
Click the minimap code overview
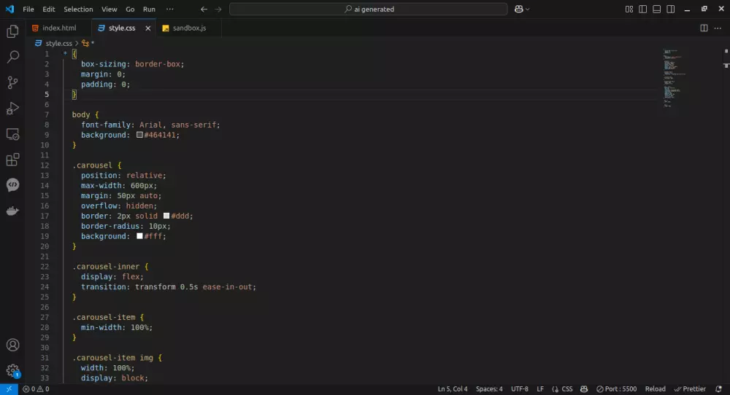675,78
